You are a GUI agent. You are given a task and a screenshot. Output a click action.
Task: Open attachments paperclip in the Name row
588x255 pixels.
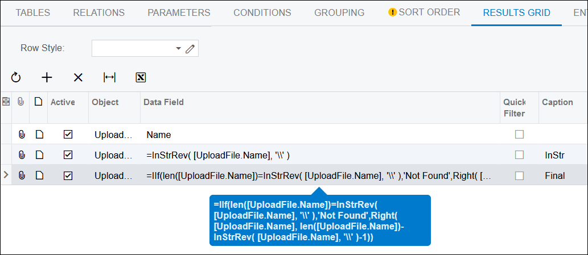click(x=22, y=135)
